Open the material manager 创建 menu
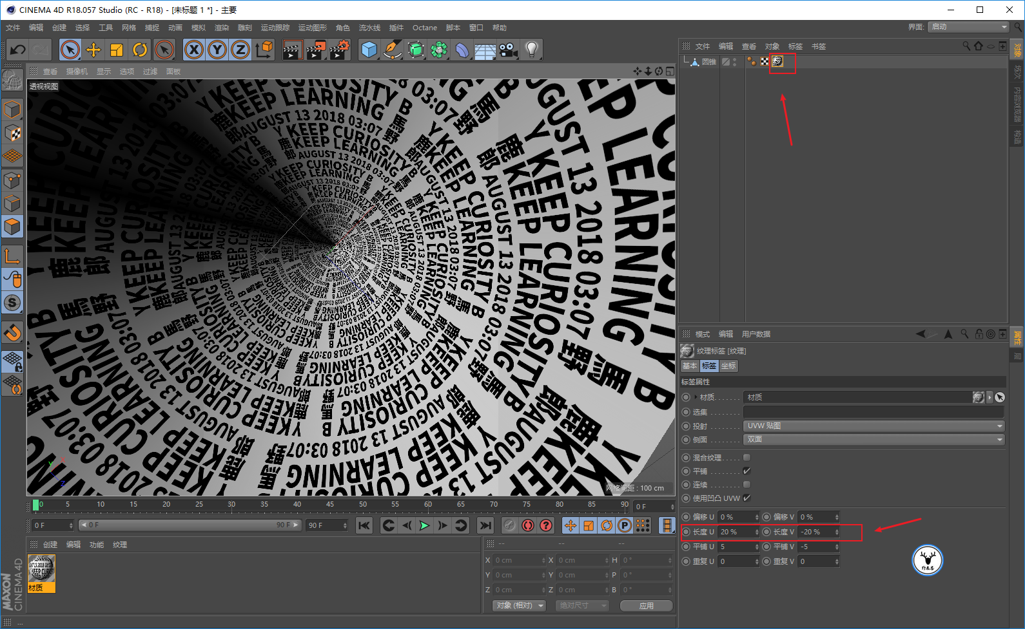The height and width of the screenshot is (629, 1025). (x=50, y=545)
